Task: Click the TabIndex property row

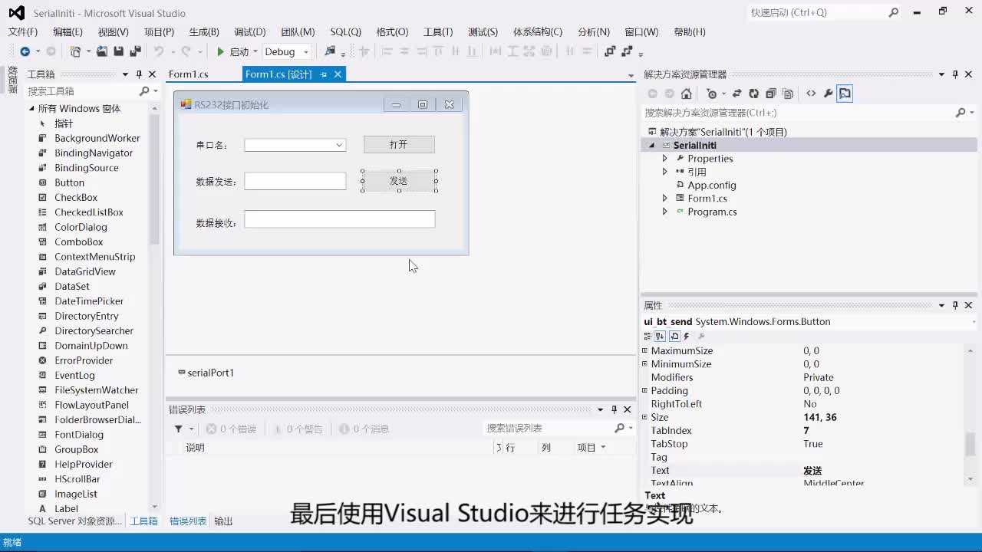Action: [x=803, y=431]
